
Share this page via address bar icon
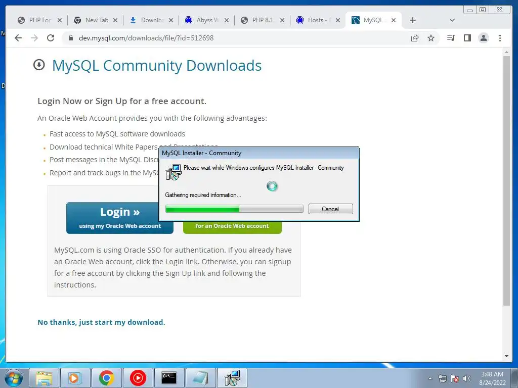coord(415,38)
